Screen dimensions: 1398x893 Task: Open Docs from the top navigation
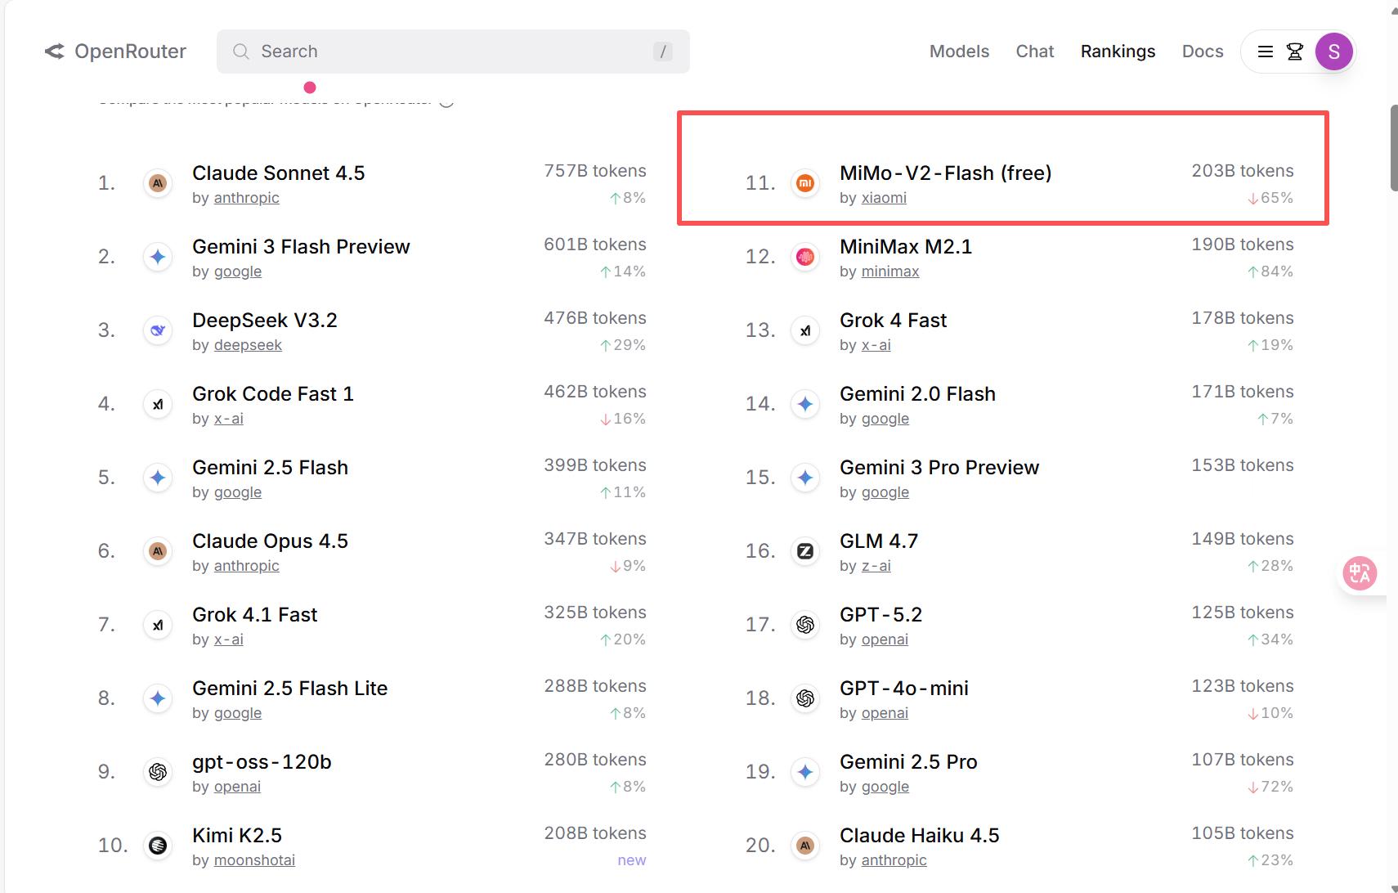pos(1203,52)
